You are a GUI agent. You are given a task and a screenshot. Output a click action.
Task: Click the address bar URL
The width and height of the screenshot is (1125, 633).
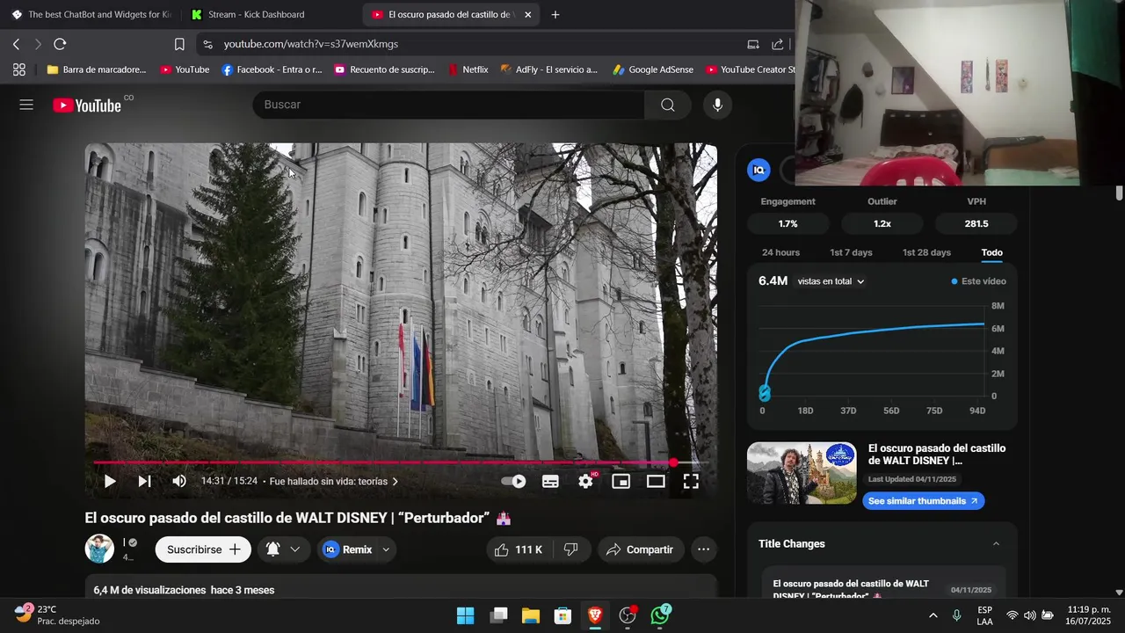coord(311,44)
